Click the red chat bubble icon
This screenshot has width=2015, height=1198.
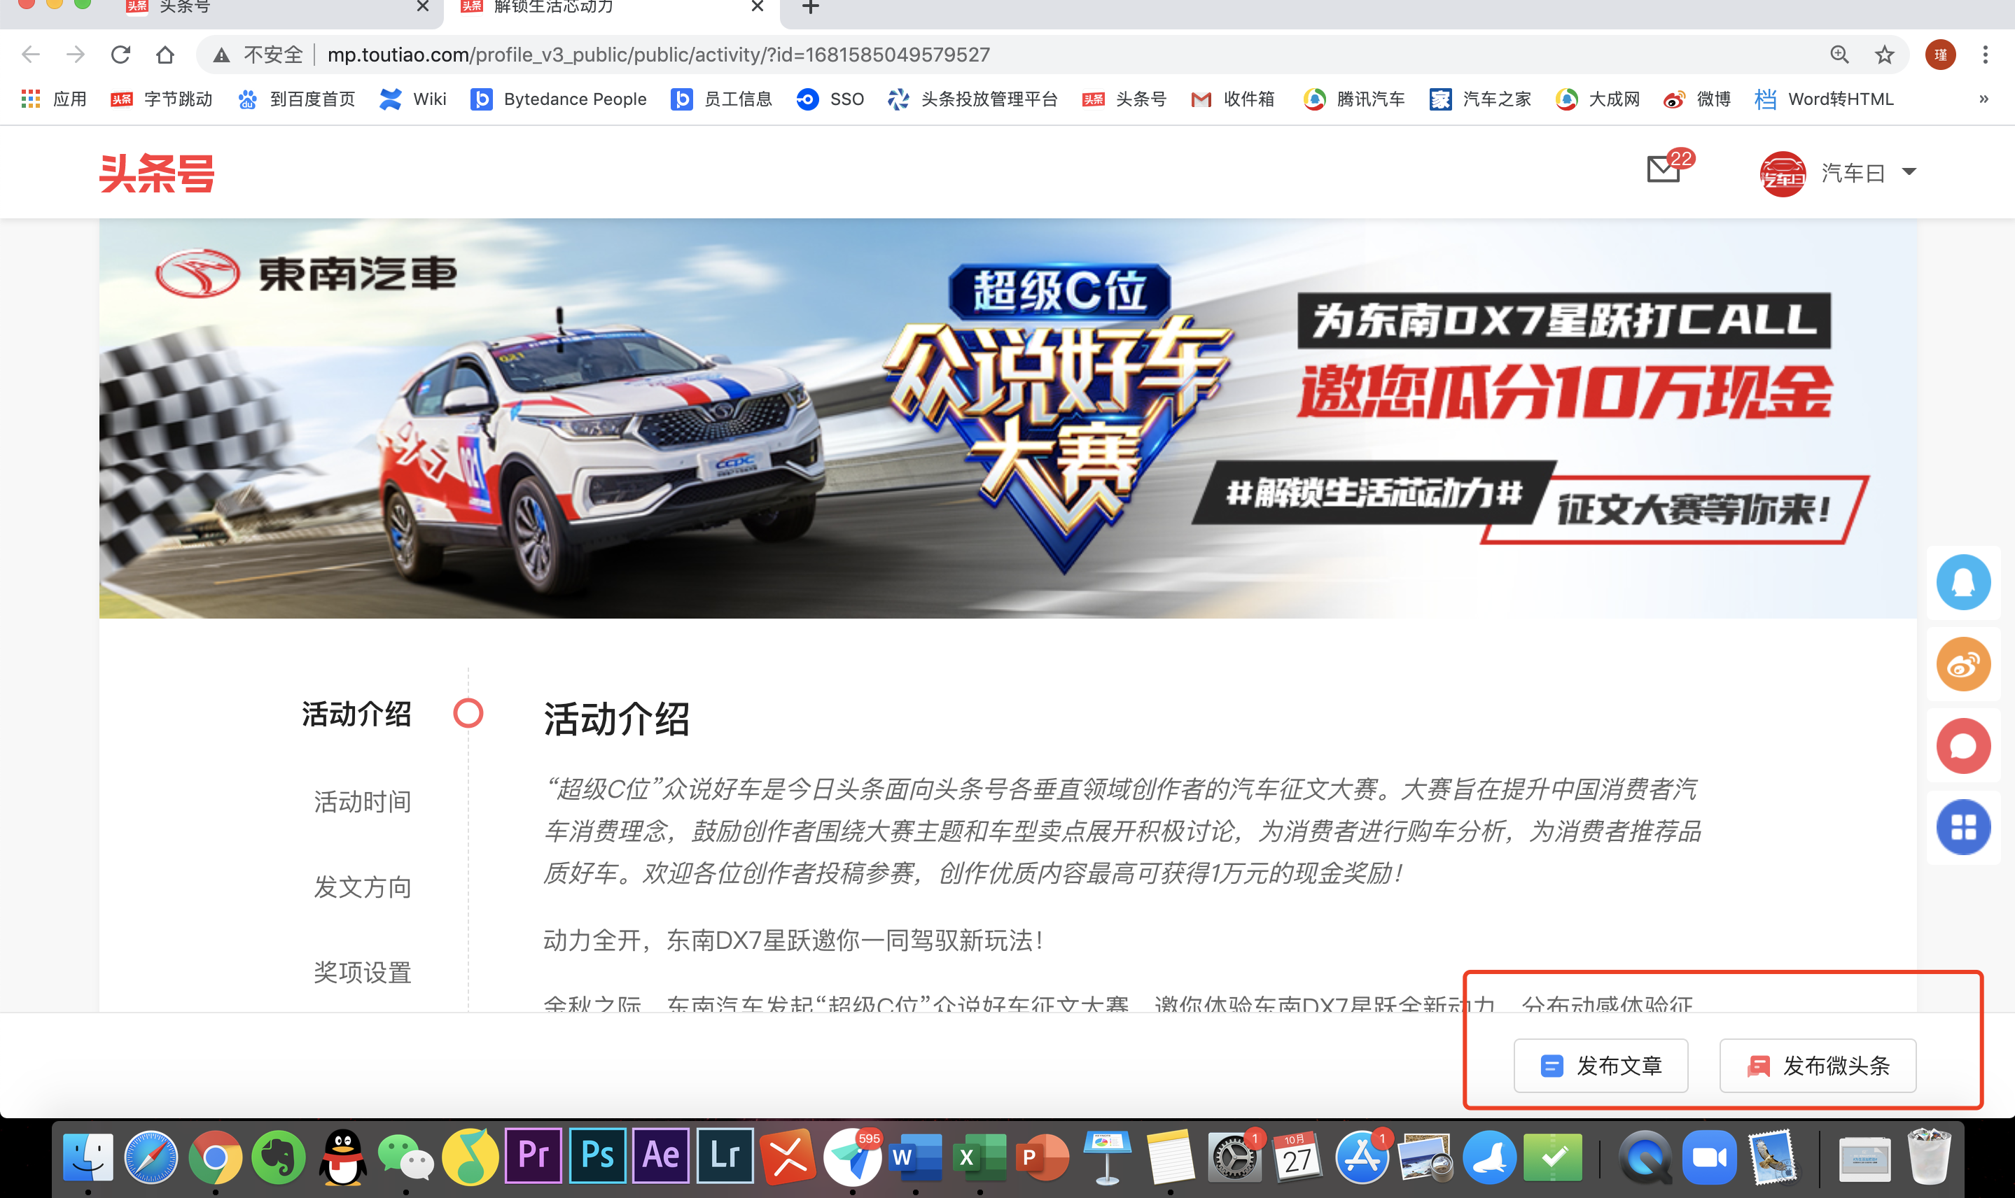[1962, 746]
